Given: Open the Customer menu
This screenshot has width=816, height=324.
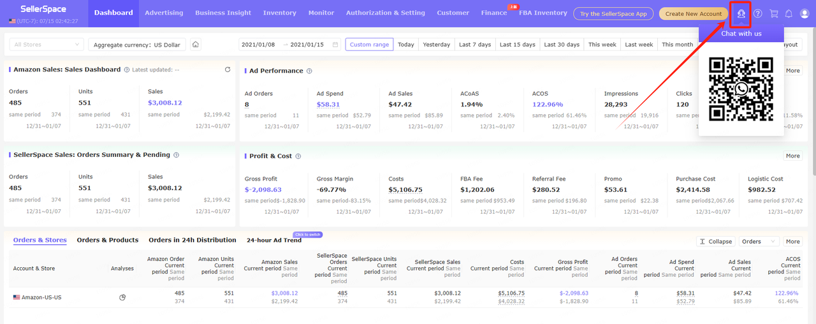Looking at the screenshot, I should (x=453, y=13).
